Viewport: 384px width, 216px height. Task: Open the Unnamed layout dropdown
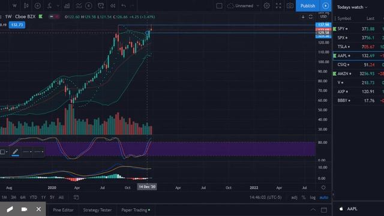point(242,5)
